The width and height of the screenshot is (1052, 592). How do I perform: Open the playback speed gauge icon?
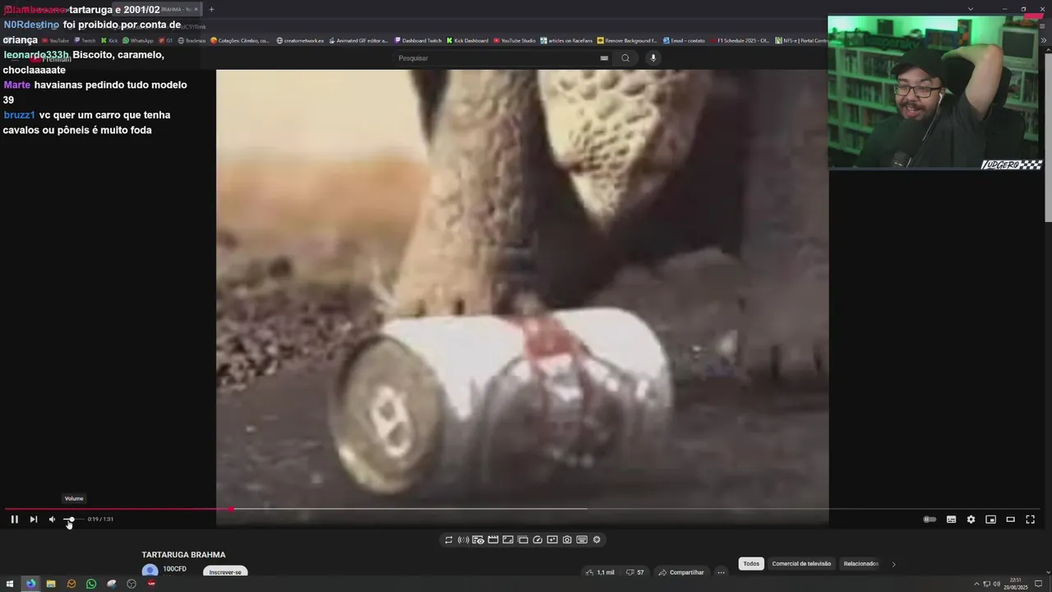(x=538, y=539)
